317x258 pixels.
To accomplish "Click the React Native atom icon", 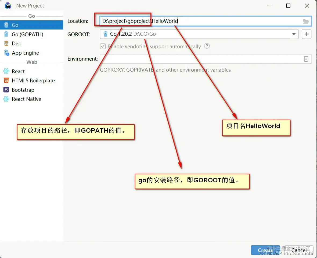I will 6,99.
